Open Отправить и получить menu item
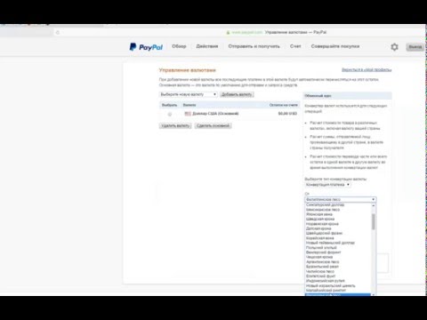Image resolution: width=427 pixels, height=320 pixels. click(x=254, y=46)
